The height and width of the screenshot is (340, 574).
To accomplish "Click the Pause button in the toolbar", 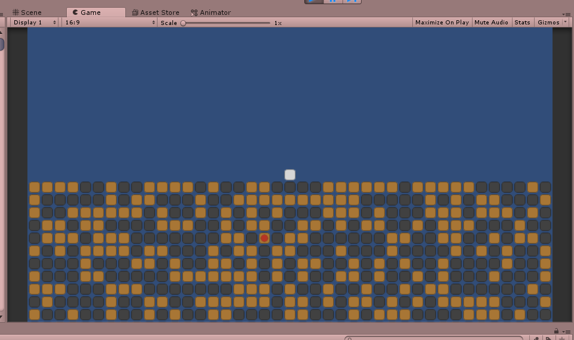I will click(x=333, y=1).
